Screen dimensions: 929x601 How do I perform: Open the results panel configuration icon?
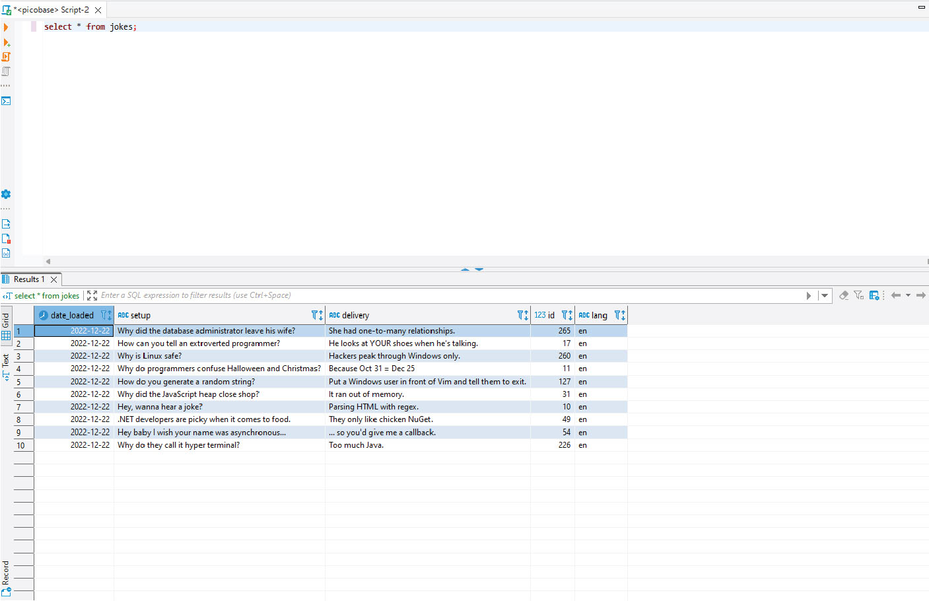874,295
